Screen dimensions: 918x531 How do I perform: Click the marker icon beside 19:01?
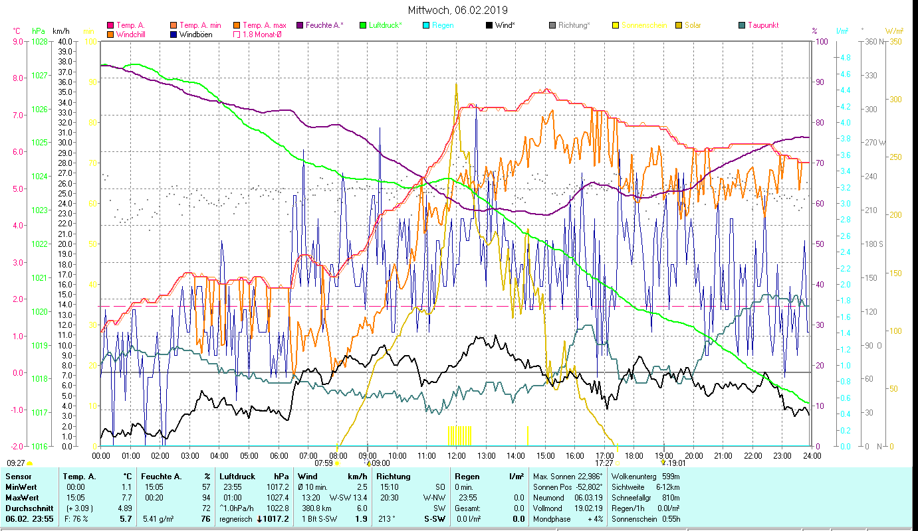pyautogui.click(x=663, y=463)
